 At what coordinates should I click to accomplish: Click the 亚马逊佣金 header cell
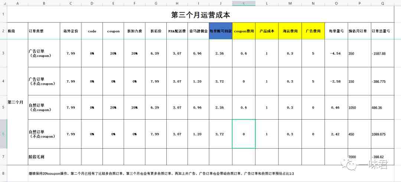198,31
